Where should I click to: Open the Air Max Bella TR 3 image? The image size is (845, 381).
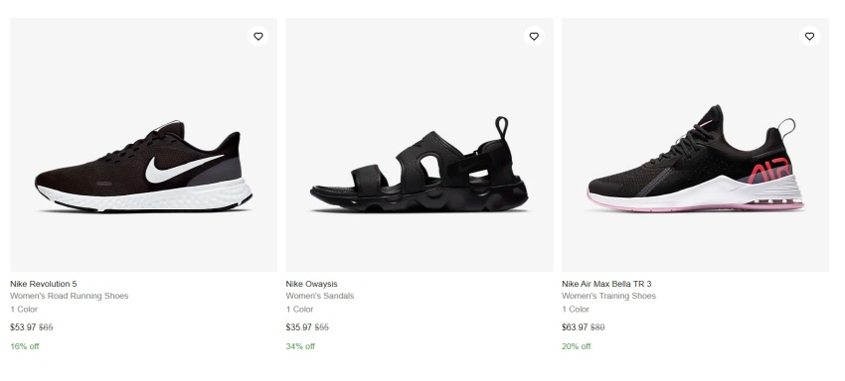tap(695, 145)
